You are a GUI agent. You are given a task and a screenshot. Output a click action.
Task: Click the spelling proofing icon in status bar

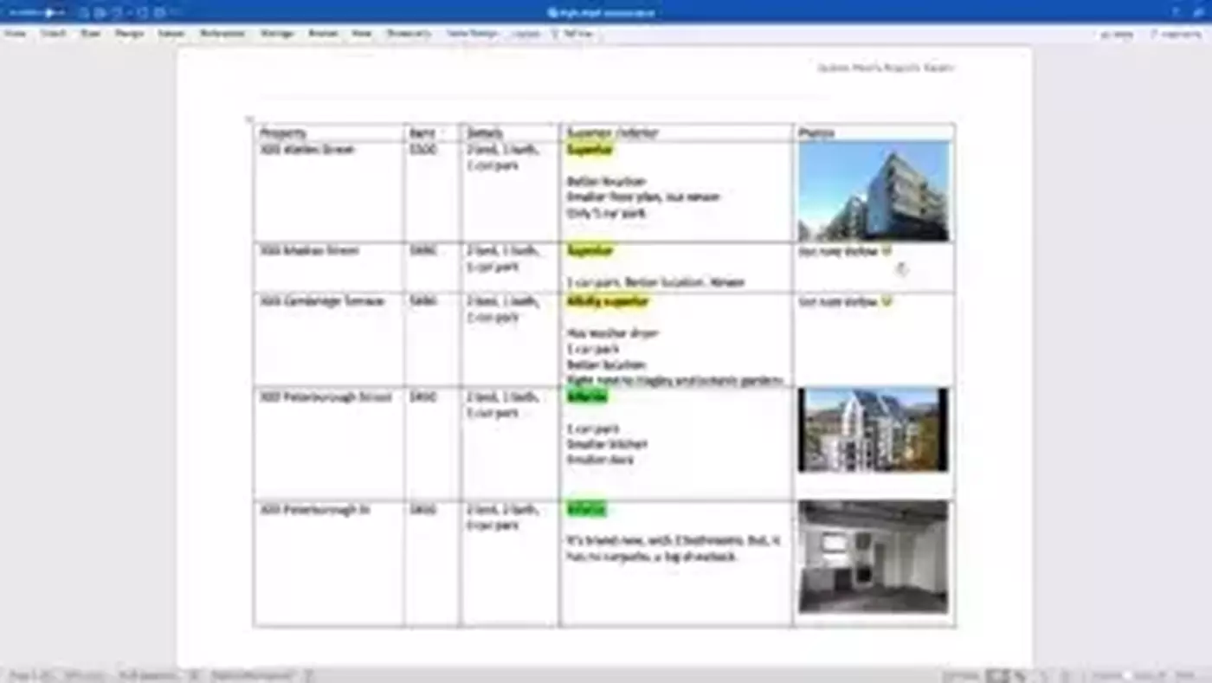point(195,675)
